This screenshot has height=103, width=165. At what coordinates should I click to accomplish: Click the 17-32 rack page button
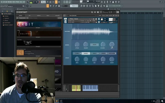tap(103, 15)
